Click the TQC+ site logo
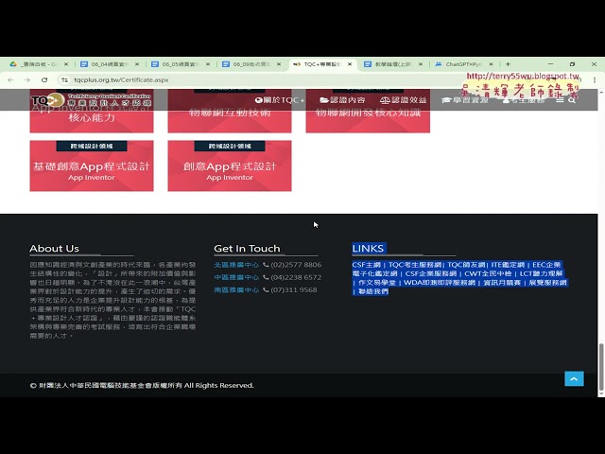This screenshot has height=454, width=605. coord(91,100)
